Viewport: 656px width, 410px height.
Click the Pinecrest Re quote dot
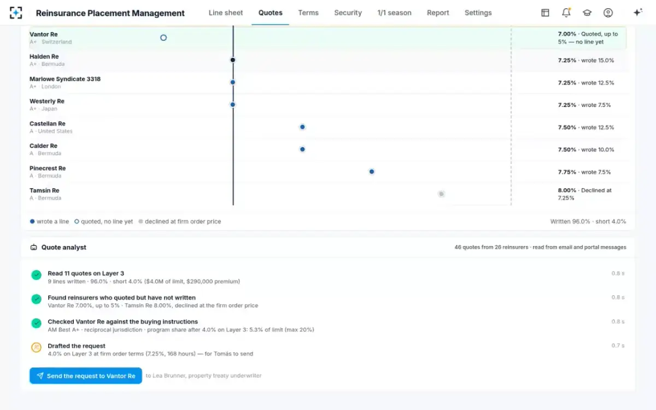coord(372,172)
